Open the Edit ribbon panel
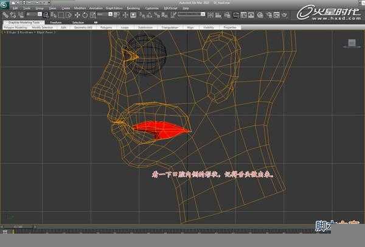Screen dimensions: 365x247 point(63,27)
